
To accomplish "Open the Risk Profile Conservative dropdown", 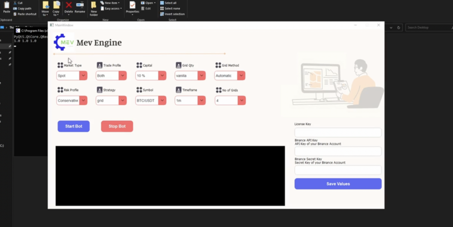I will (x=83, y=100).
